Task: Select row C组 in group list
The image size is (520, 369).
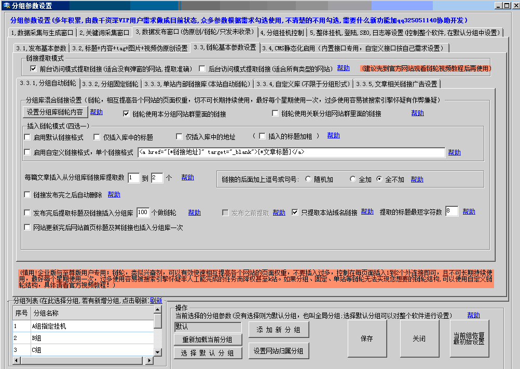Action: (84, 350)
